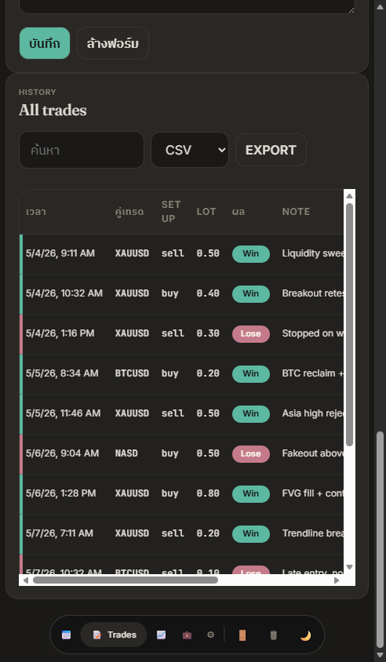This screenshot has height=662, width=386.
Task: Click the Breakout retest note text
Action: pos(313,293)
